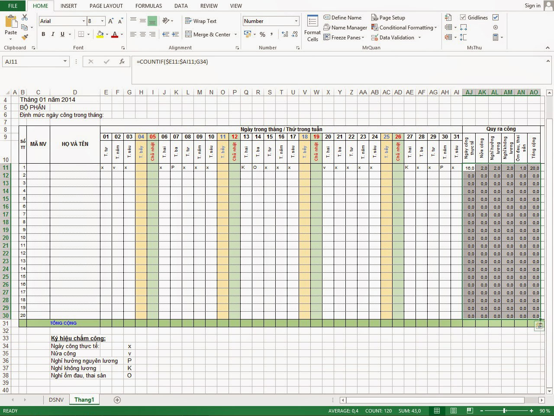Click the Percent Style icon
The width and height of the screenshot is (554, 416).
click(262, 34)
